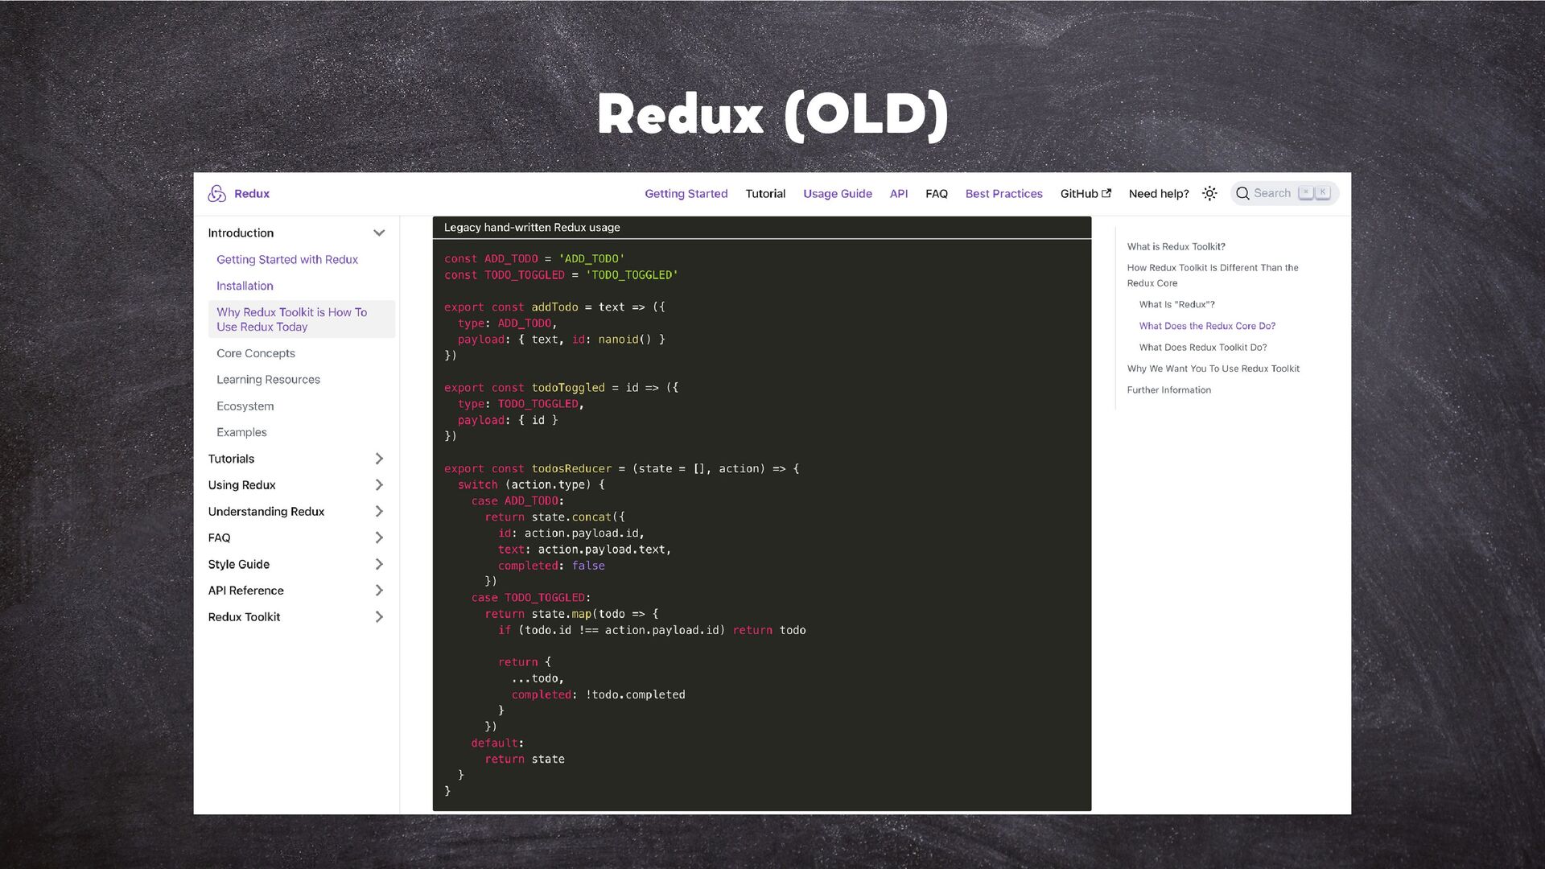Open Core Concepts sidebar link

click(x=256, y=353)
